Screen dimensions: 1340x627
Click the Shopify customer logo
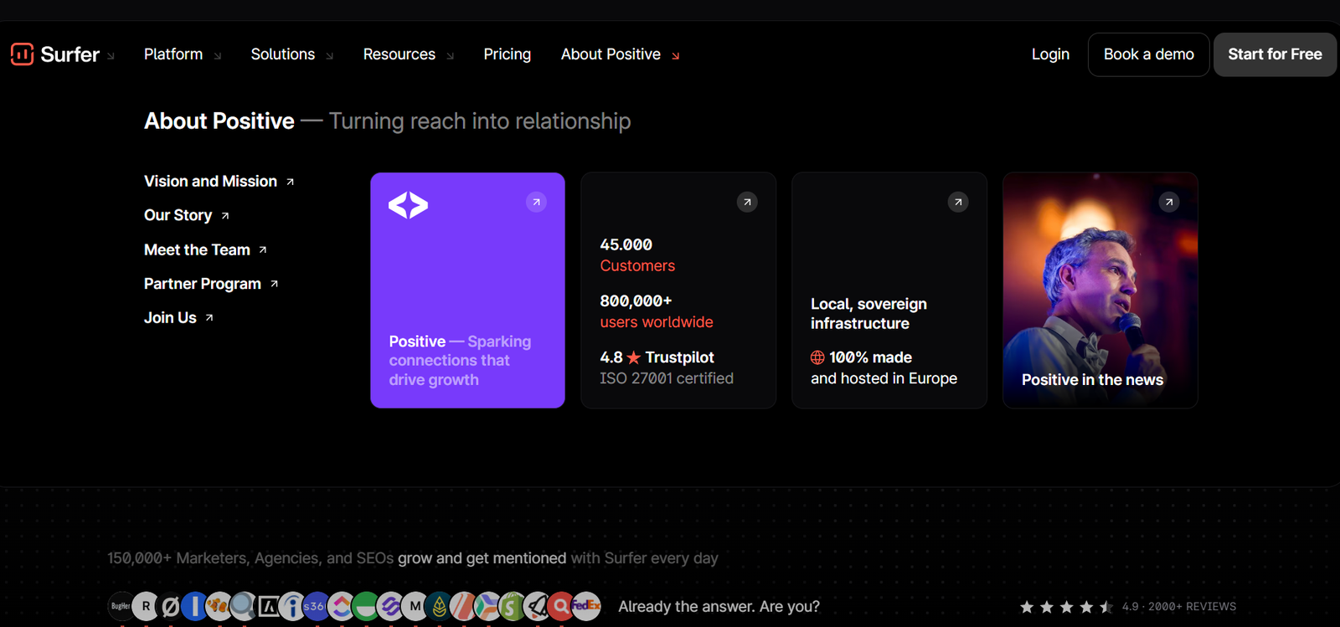pyautogui.click(x=512, y=606)
